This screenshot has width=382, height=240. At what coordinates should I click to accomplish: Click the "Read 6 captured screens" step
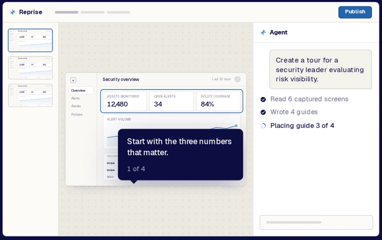click(309, 99)
